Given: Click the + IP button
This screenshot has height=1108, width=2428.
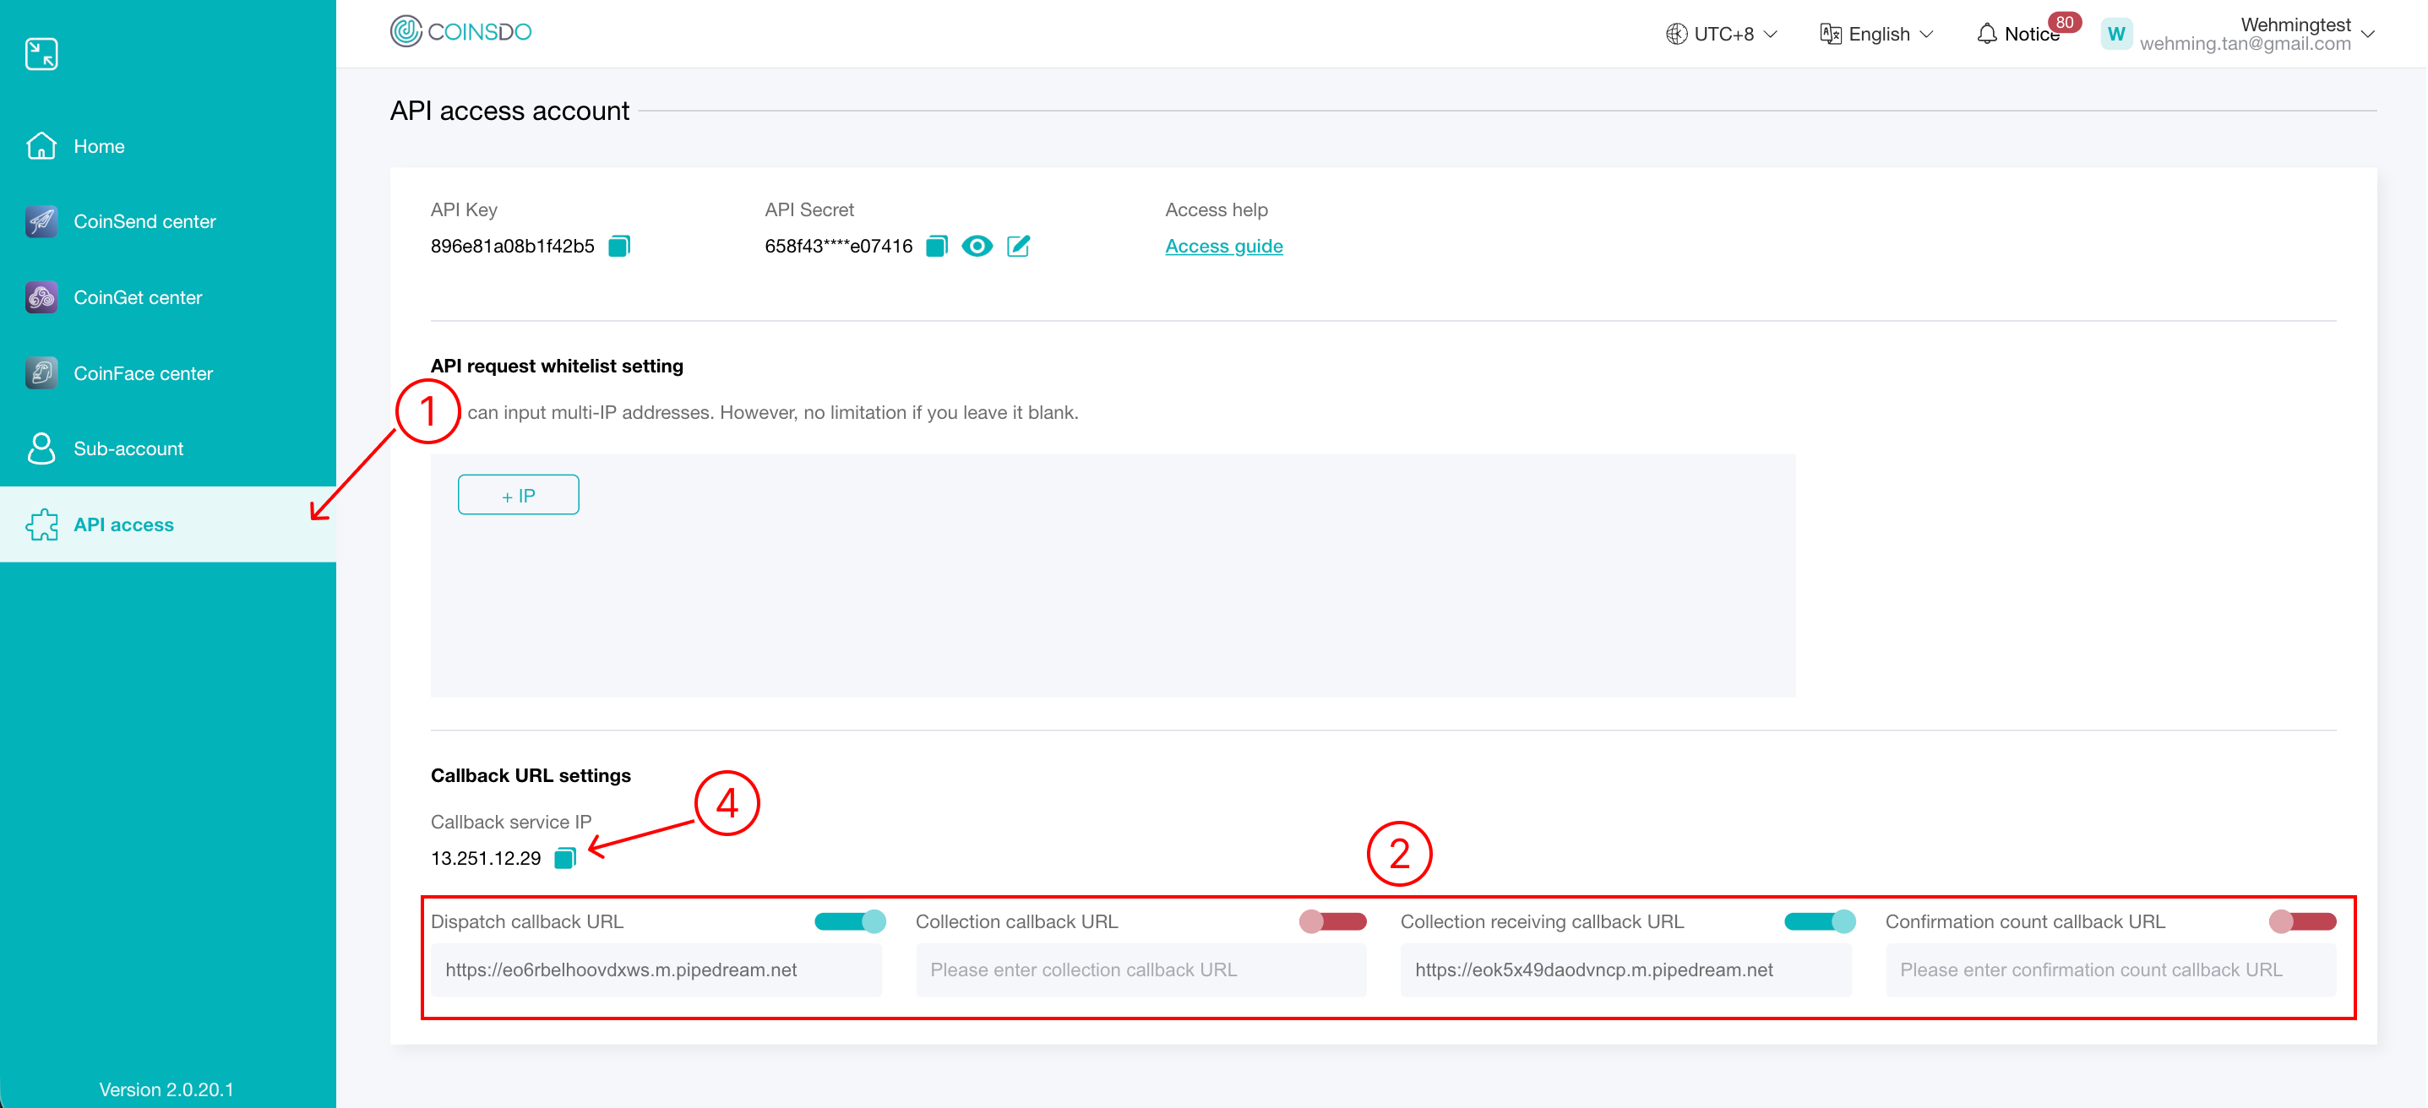Looking at the screenshot, I should (x=519, y=495).
